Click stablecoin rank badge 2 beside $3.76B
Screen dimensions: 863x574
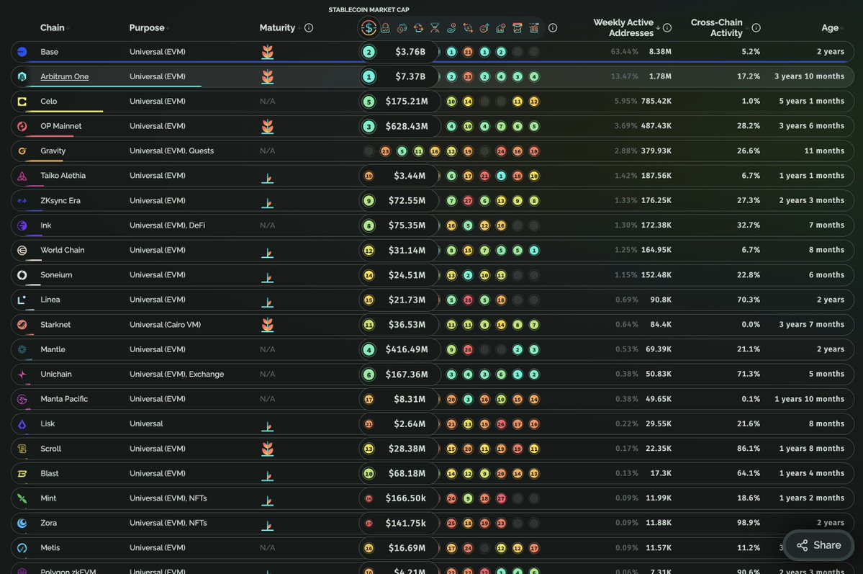pyautogui.click(x=369, y=52)
